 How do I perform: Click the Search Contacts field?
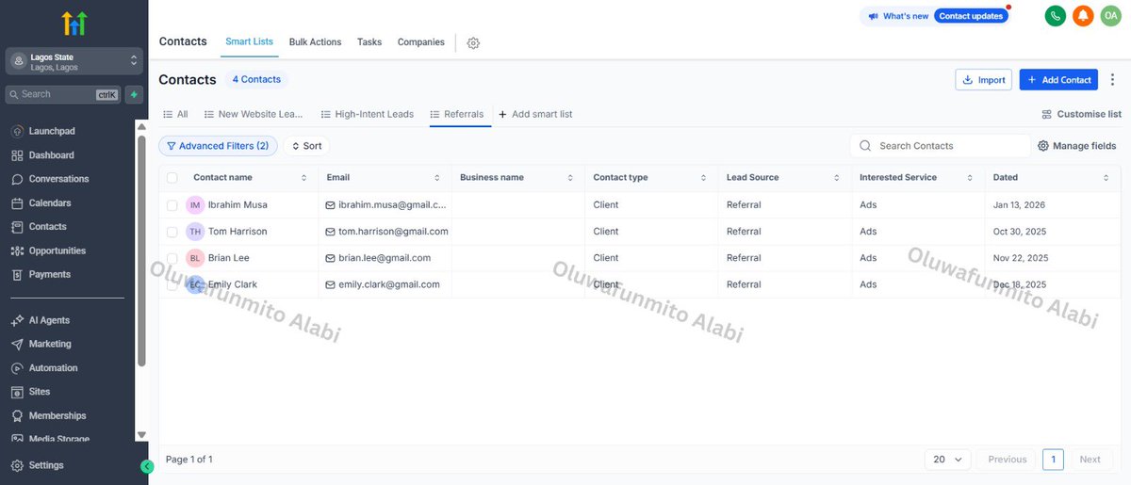pyautogui.click(x=941, y=146)
